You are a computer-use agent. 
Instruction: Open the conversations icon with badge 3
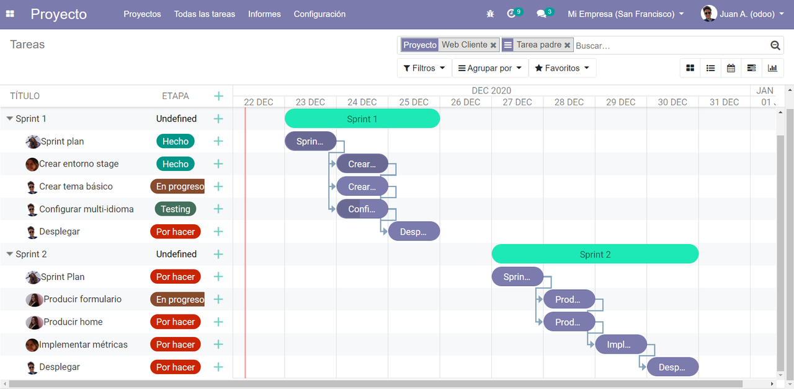pyautogui.click(x=542, y=14)
